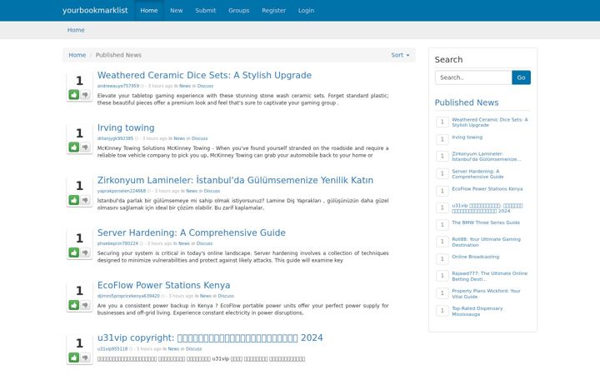Downvote the Server Hardening post
600x375 pixels.
(85, 252)
